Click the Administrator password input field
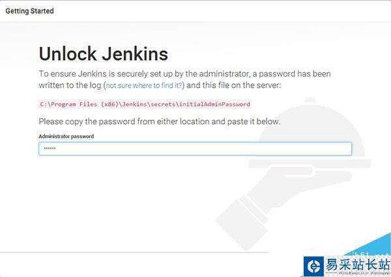The image size is (391, 277). [195, 148]
